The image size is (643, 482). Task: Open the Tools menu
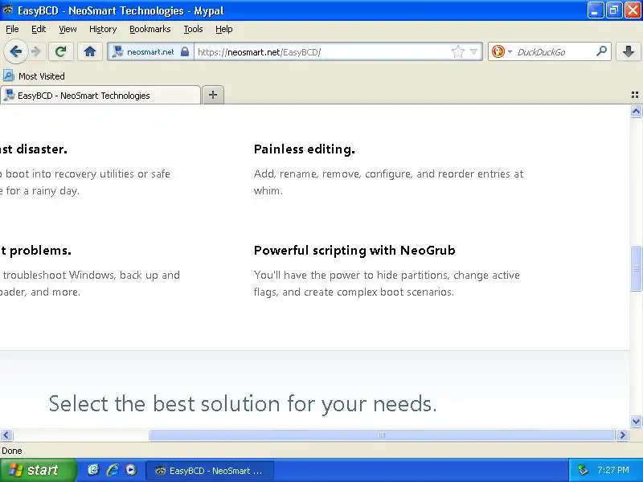coord(193,29)
